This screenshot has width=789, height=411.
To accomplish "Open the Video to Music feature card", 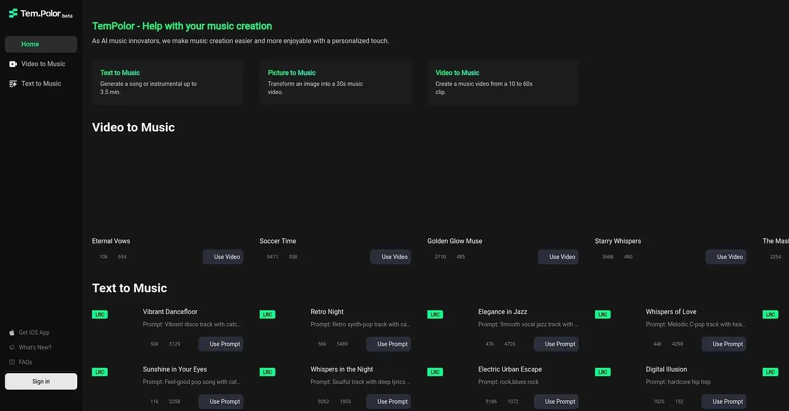I will pos(503,82).
